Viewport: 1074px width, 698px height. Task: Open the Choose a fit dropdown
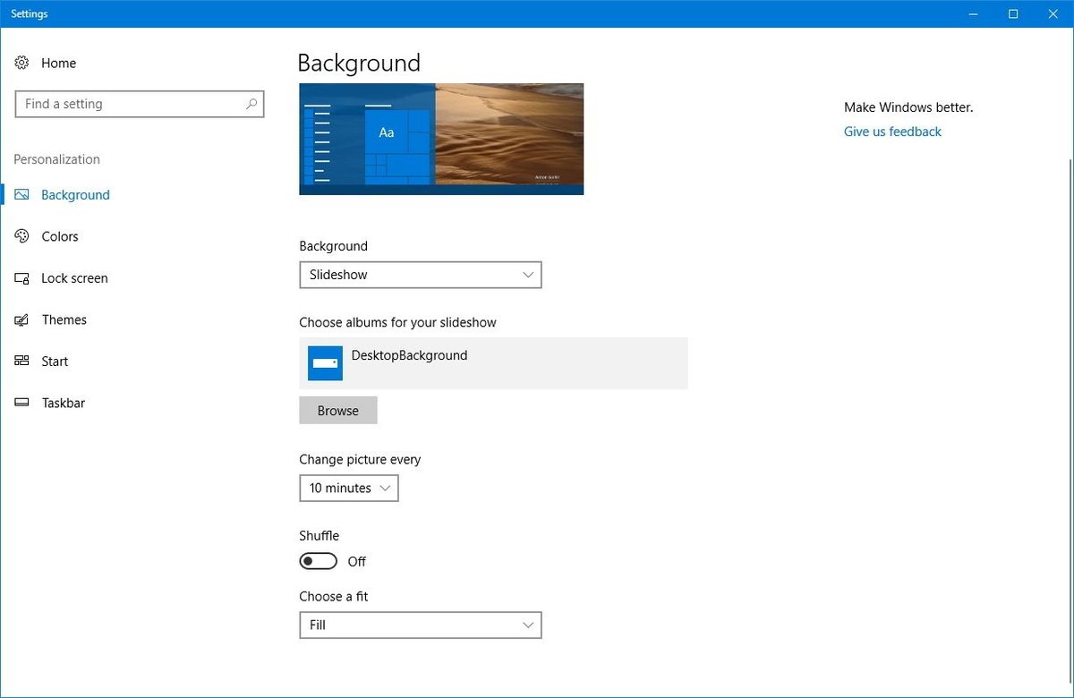pos(420,625)
